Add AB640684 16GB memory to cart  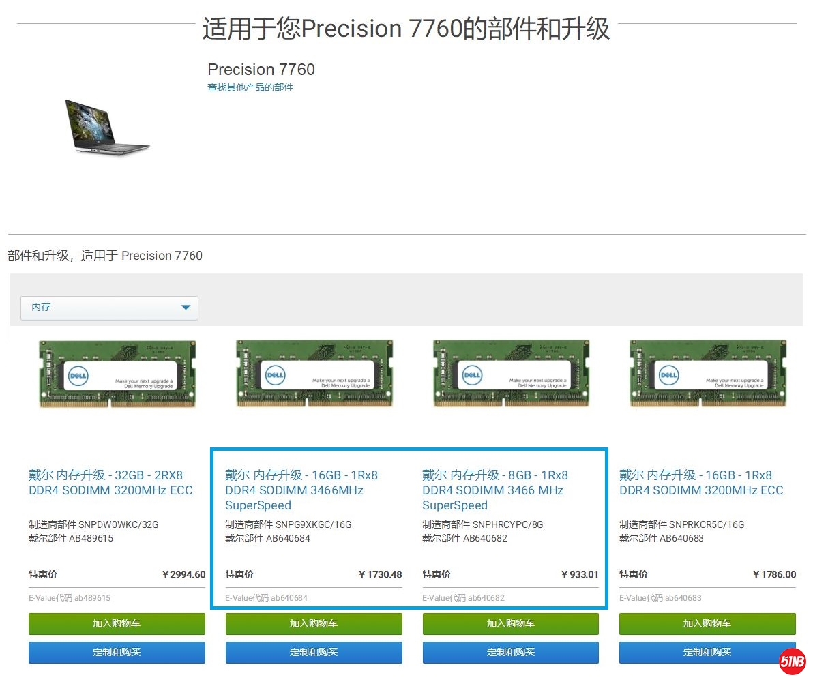click(314, 623)
